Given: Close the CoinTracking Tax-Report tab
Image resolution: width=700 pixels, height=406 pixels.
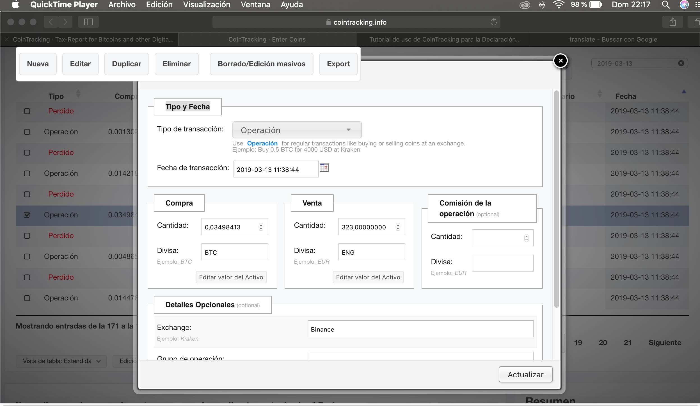Looking at the screenshot, I should pyautogui.click(x=7, y=39).
